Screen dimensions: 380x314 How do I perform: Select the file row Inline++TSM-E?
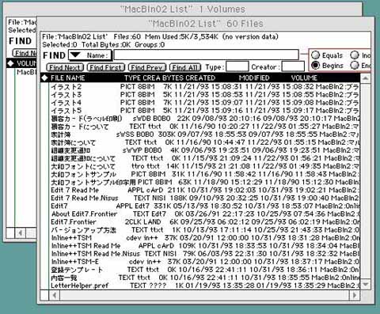tap(205, 262)
